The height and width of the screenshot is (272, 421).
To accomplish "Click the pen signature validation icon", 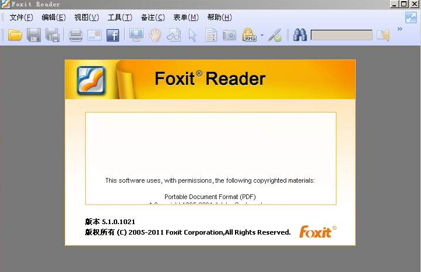I will 275,36.
